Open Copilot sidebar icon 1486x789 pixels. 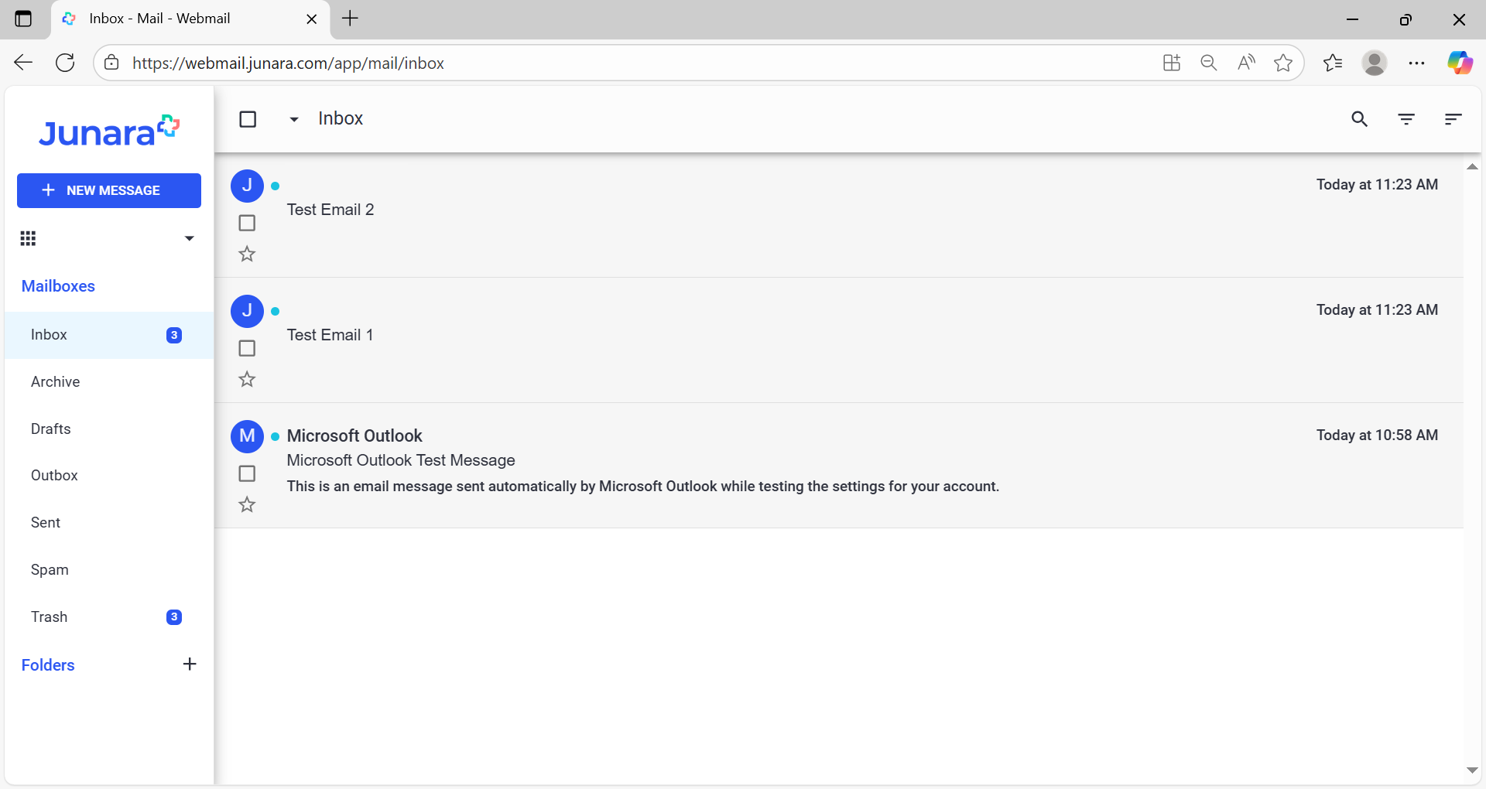pyautogui.click(x=1460, y=63)
